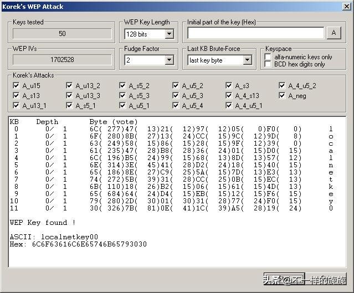Disable the A_neg attack checkbox
The height and width of the screenshot is (293, 354).
click(282, 96)
